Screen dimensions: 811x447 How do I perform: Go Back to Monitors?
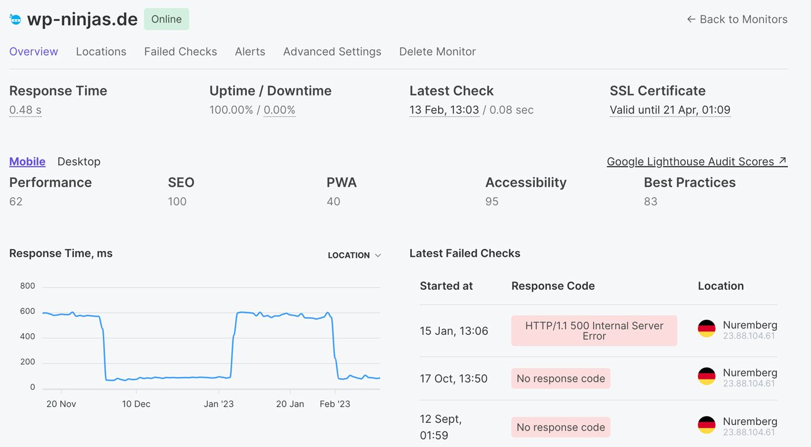[x=737, y=19]
